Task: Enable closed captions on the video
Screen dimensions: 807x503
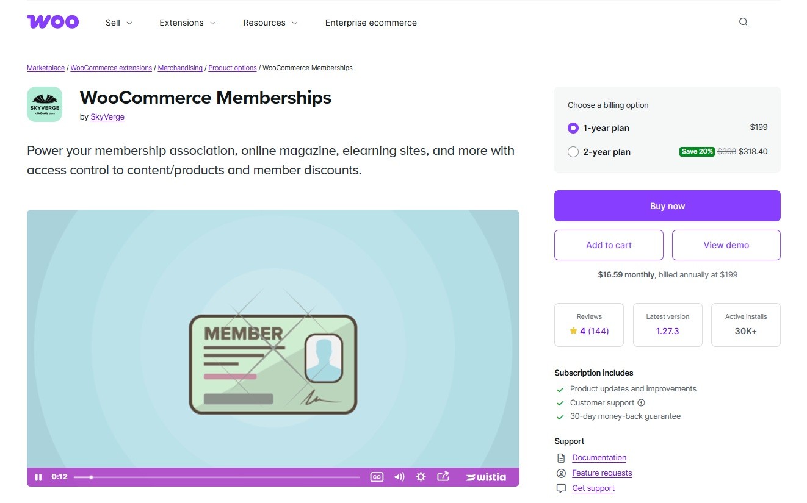Action: [x=377, y=477]
